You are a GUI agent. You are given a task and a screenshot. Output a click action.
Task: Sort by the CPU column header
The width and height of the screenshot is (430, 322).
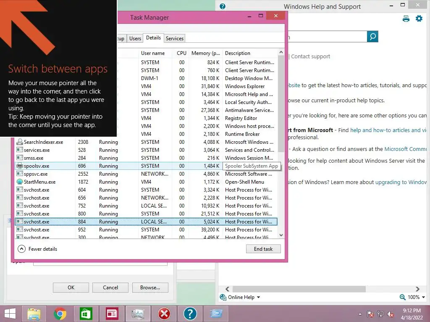pyautogui.click(x=181, y=53)
